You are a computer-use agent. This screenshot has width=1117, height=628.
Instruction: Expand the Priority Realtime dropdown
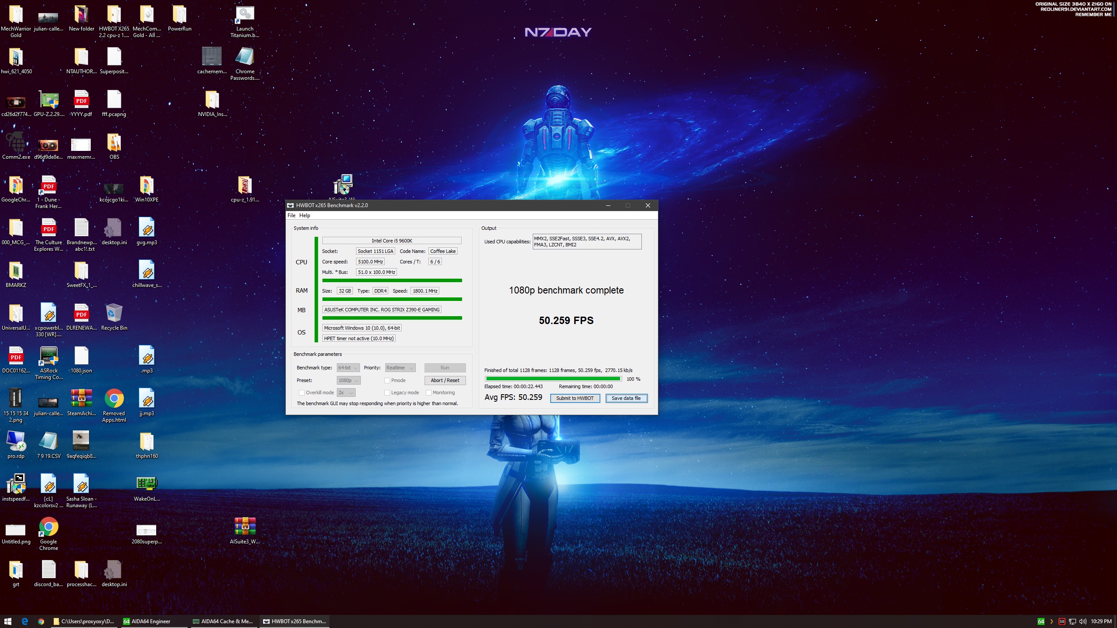click(x=400, y=368)
